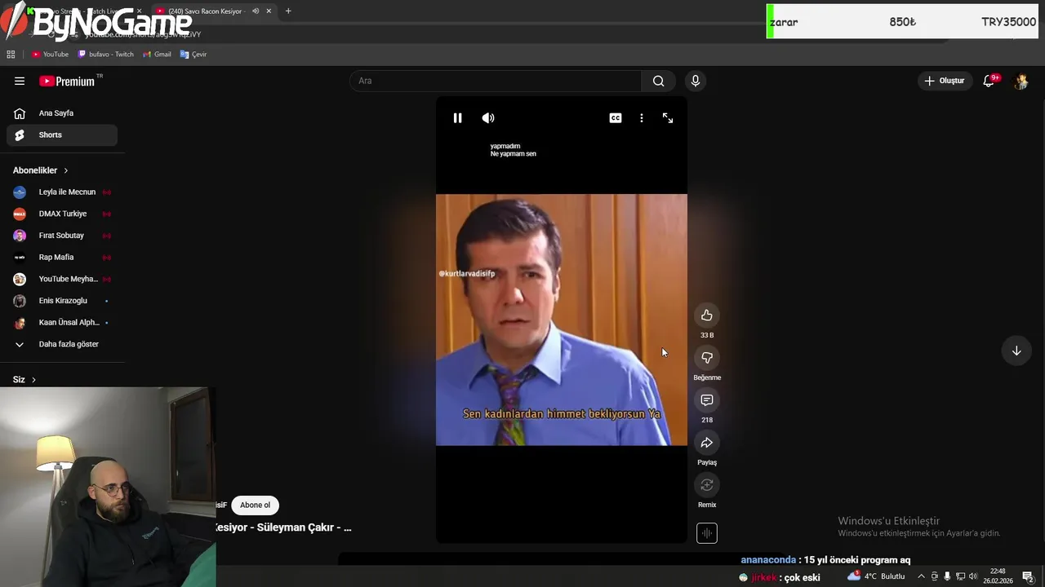This screenshot has width=1045, height=587.
Task: Open the comments showing 218
Action: (707, 400)
